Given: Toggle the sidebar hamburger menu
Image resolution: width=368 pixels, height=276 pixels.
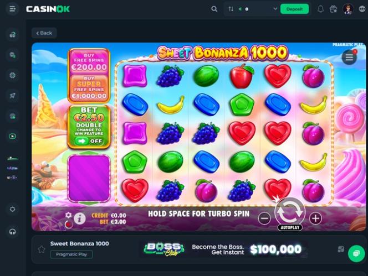Looking at the screenshot, I should [12, 9].
